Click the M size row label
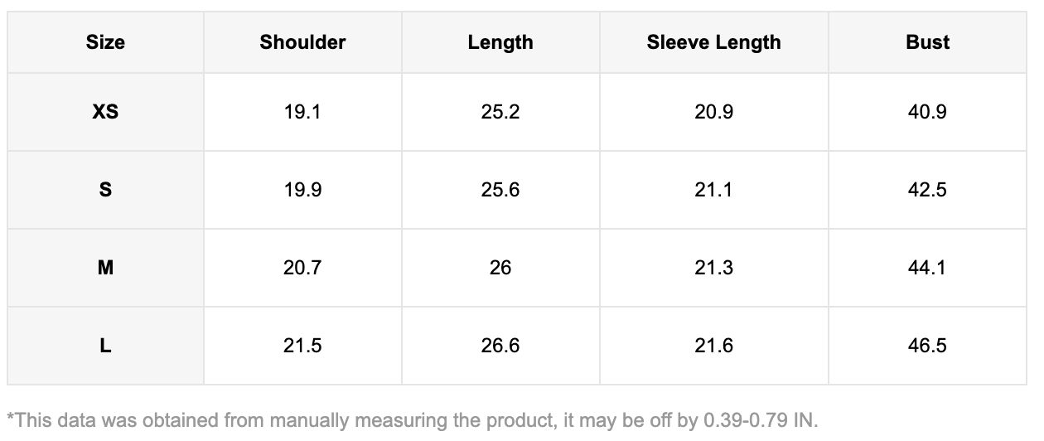1044x441 pixels. click(x=105, y=268)
